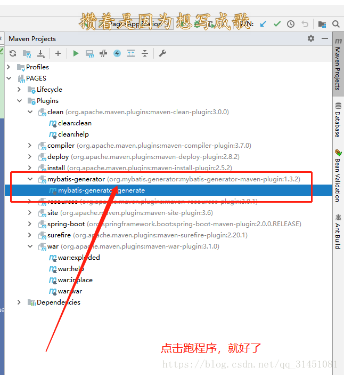Click the Maven Projects panel title
Image resolution: width=344 pixels, height=375 pixels.
[x=32, y=39]
